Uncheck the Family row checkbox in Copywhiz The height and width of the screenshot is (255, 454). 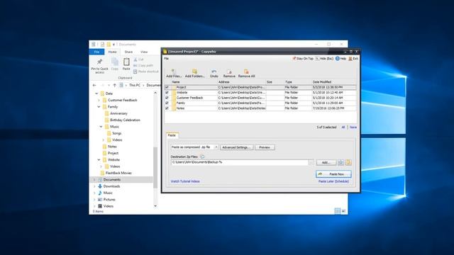(167, 103)
